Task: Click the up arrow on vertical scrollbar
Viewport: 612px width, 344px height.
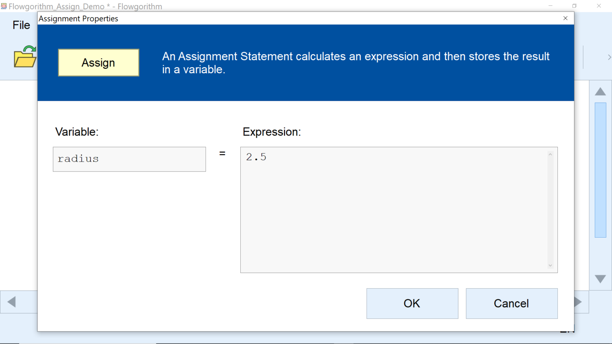Action: tap(600, 91)
